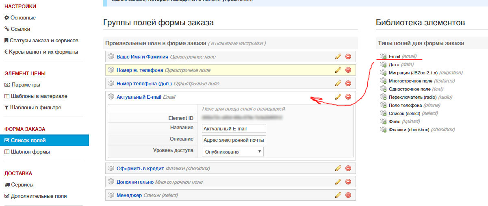
Task: Click the cube icon next to Дополнительно
Action: (x=111, y=182)
